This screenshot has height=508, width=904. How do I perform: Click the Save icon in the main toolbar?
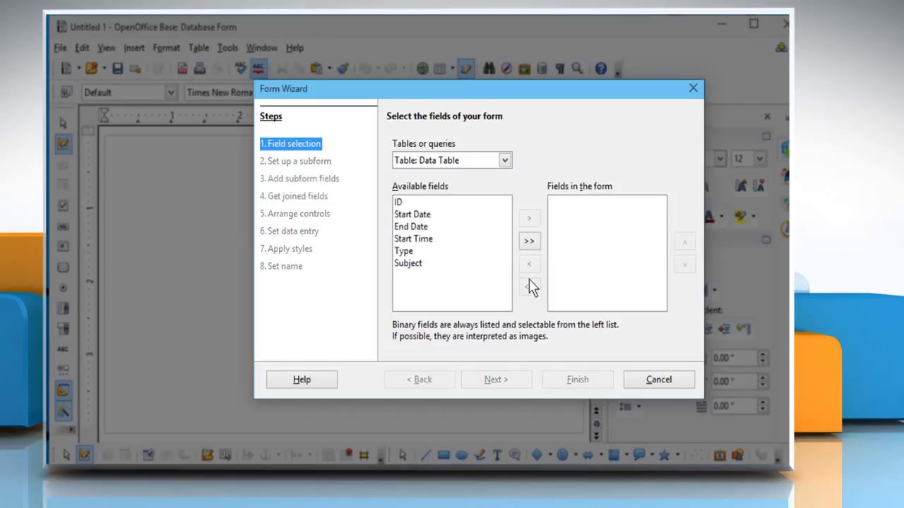pyautogui.click(x=117, y=68)
